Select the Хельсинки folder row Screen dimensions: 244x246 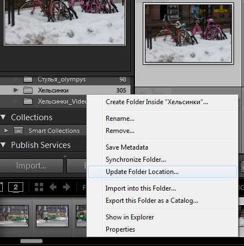[x=65, y=90]
